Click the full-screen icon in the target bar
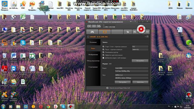This screenshot has width=194, height=109. (x=147, y=37)
